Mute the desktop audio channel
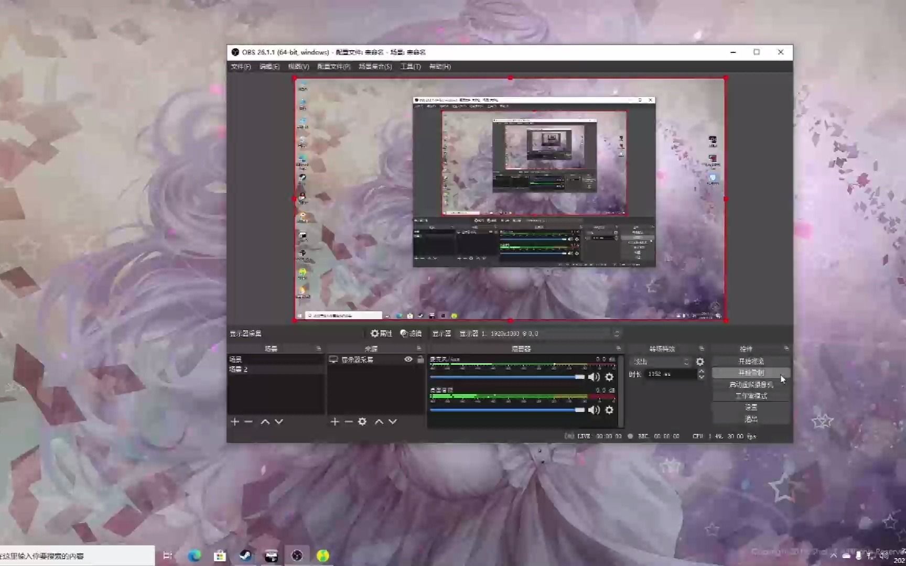This screenshot has width=906, height=566. point(594,410)
